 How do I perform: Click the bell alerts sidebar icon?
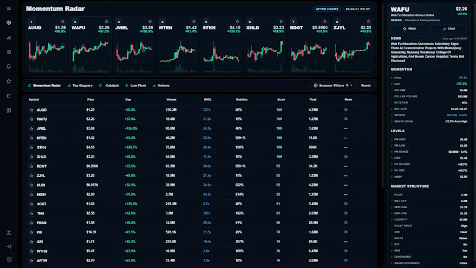pos(9,66)
